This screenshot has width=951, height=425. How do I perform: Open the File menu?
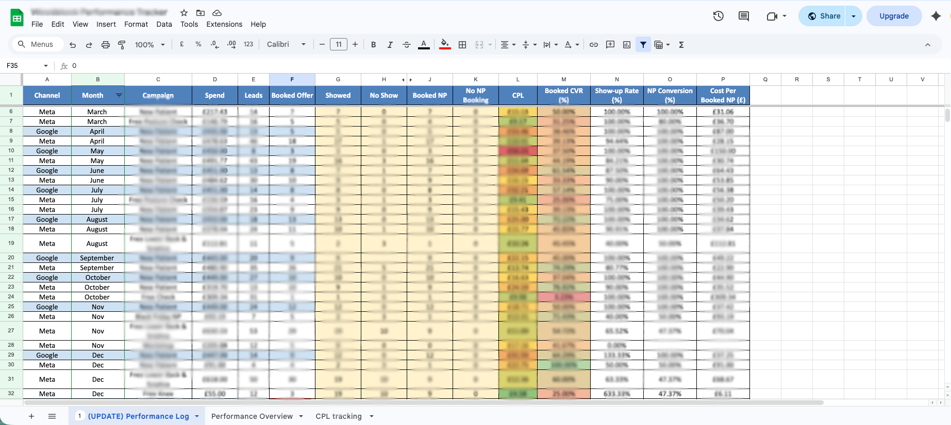tap(37, 24)
